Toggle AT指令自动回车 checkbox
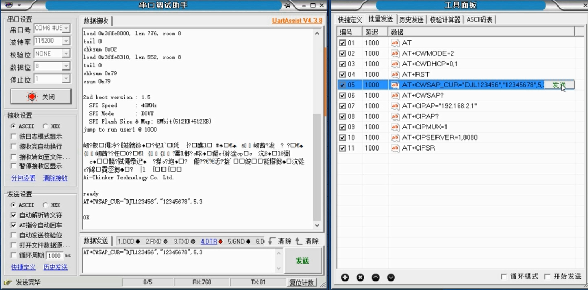 coord(14,225)
